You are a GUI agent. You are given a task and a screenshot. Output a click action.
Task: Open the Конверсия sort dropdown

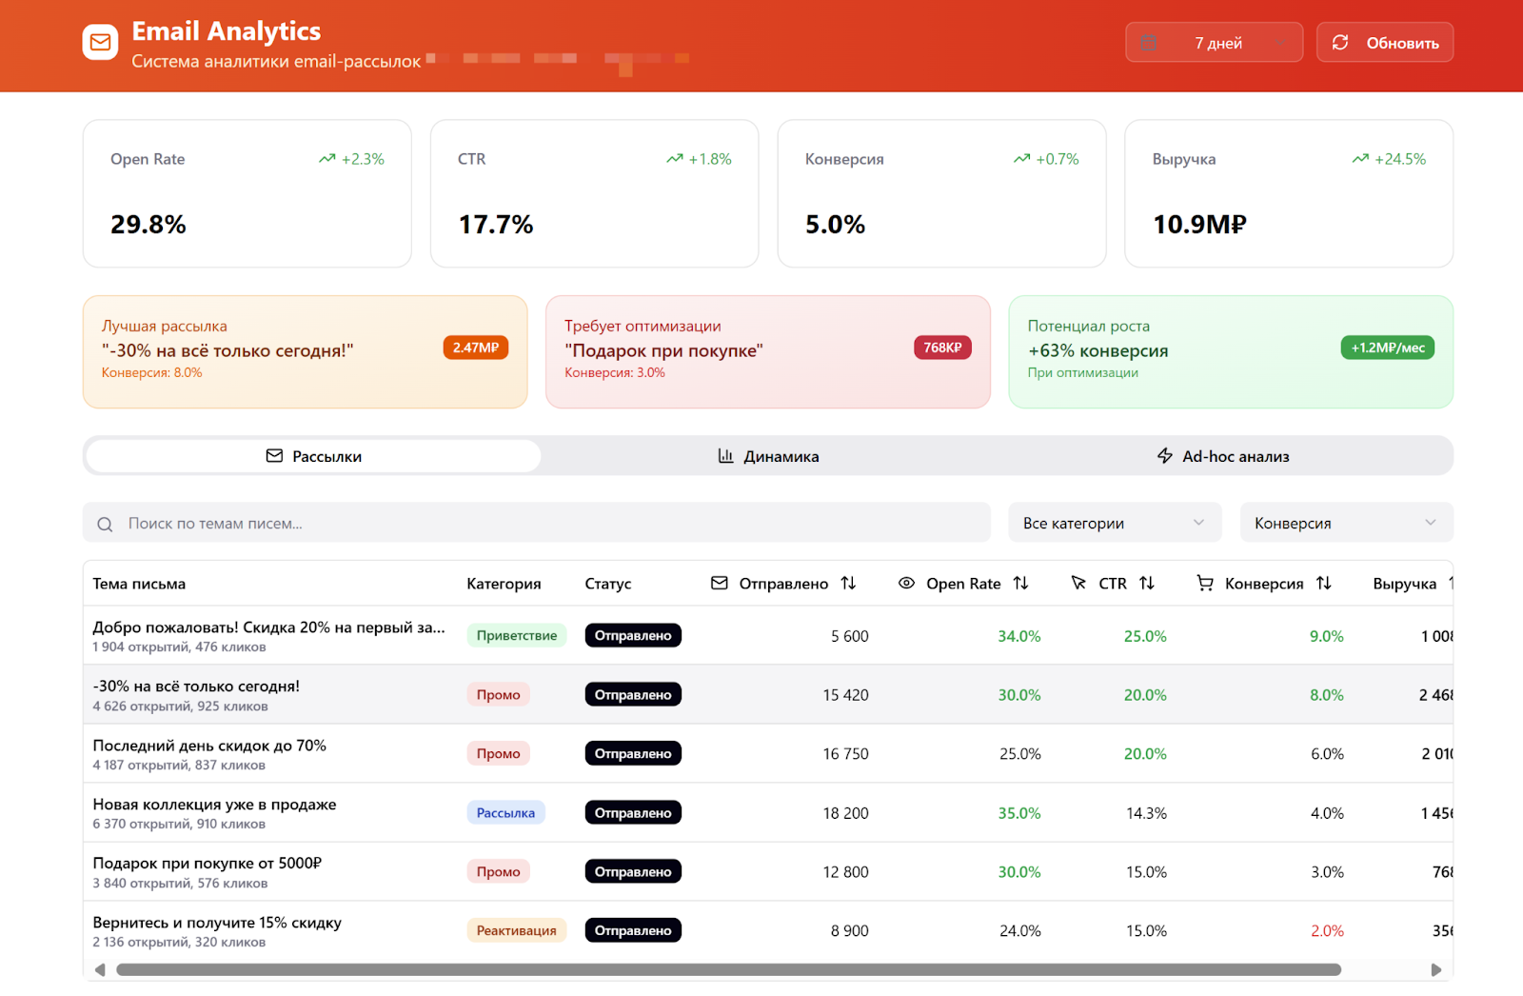1346,523
